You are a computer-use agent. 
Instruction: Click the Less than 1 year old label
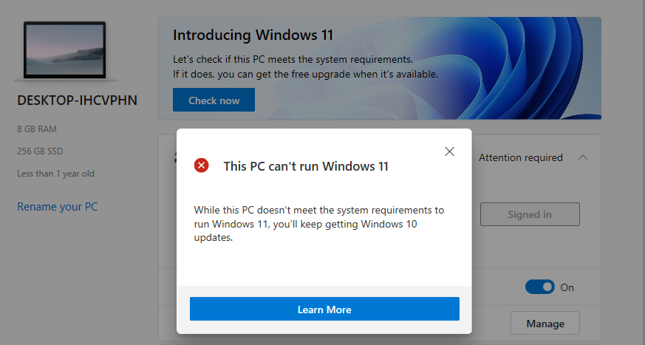pyautogui.click(x=55, y=174)
